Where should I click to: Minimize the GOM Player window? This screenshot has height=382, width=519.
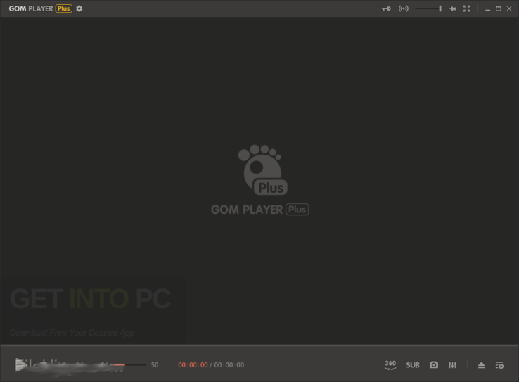click(x=487, y=9)
